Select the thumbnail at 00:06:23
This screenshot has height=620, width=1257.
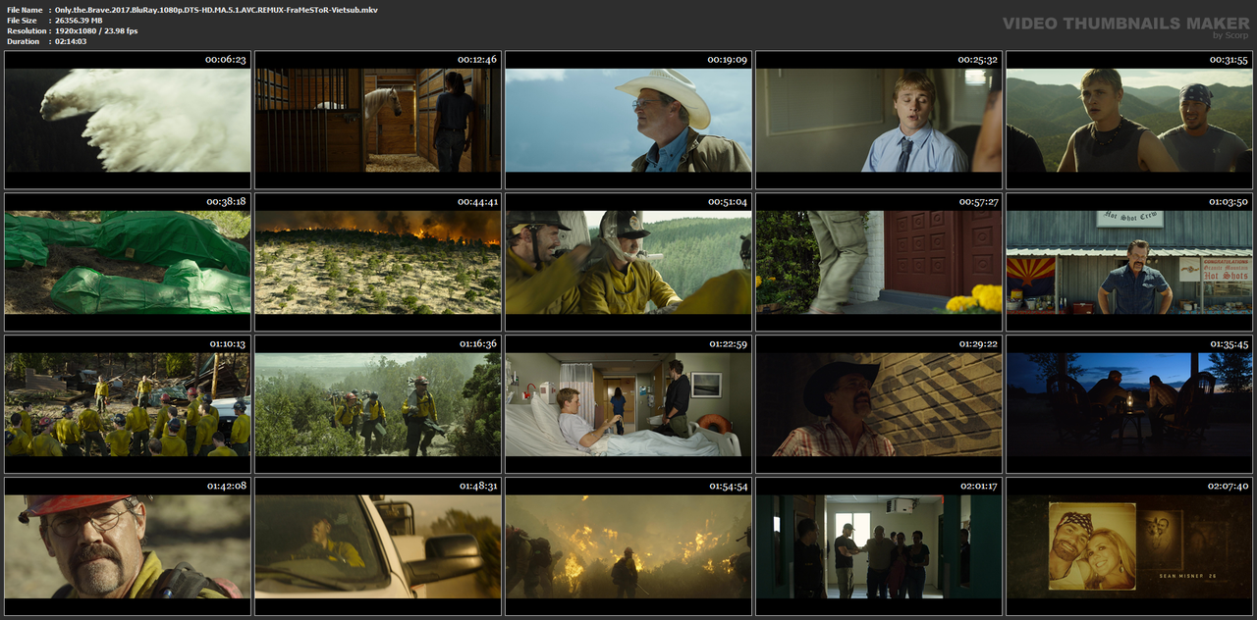(128, 120)
